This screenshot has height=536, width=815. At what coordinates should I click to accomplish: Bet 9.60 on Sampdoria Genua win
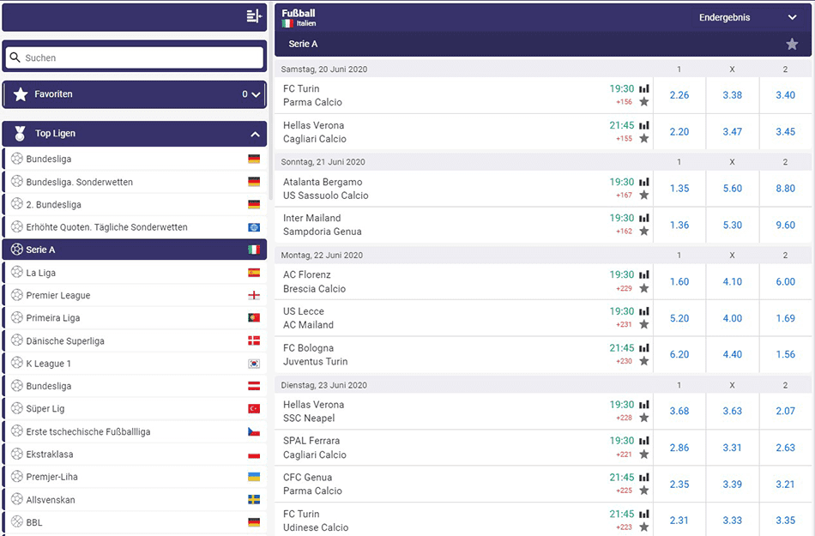point(785,225)
